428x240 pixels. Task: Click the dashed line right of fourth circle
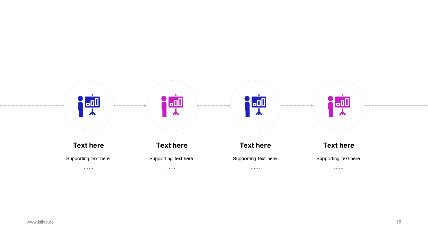click(x=396, y=106)
